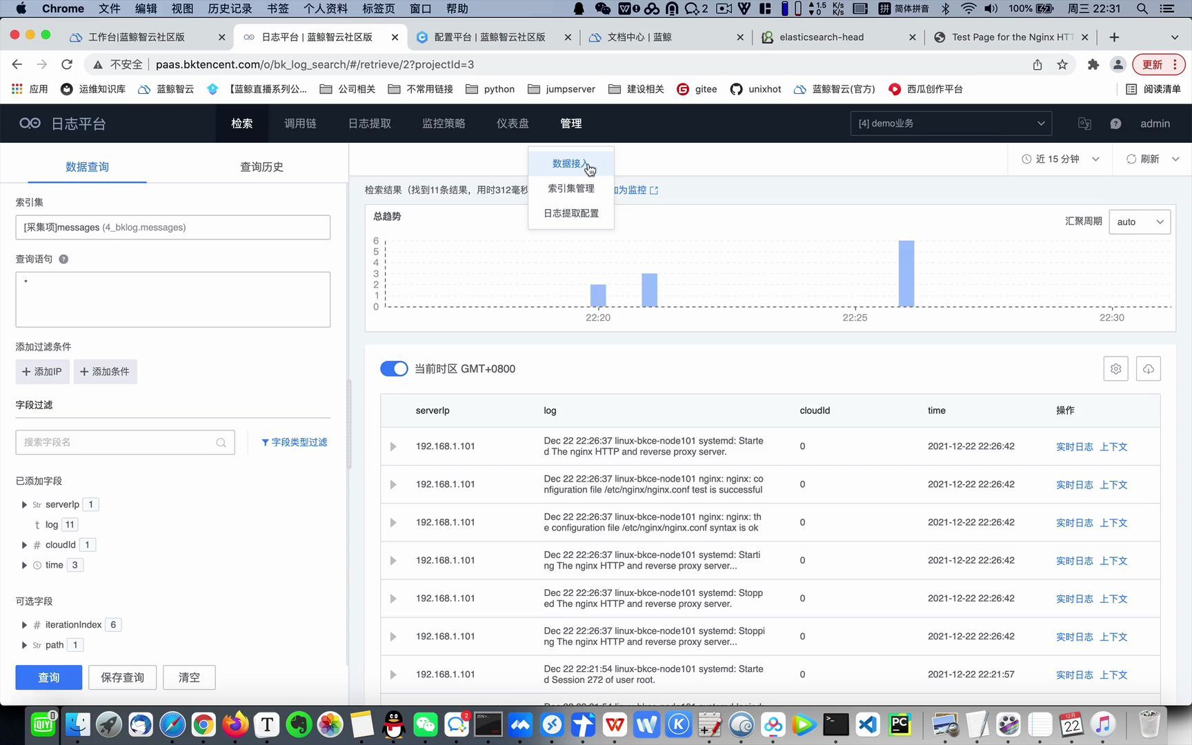Click the blue 查询 button
Image resolution: width=1192 pixels, height=745 pixels.
pos(48,677)
